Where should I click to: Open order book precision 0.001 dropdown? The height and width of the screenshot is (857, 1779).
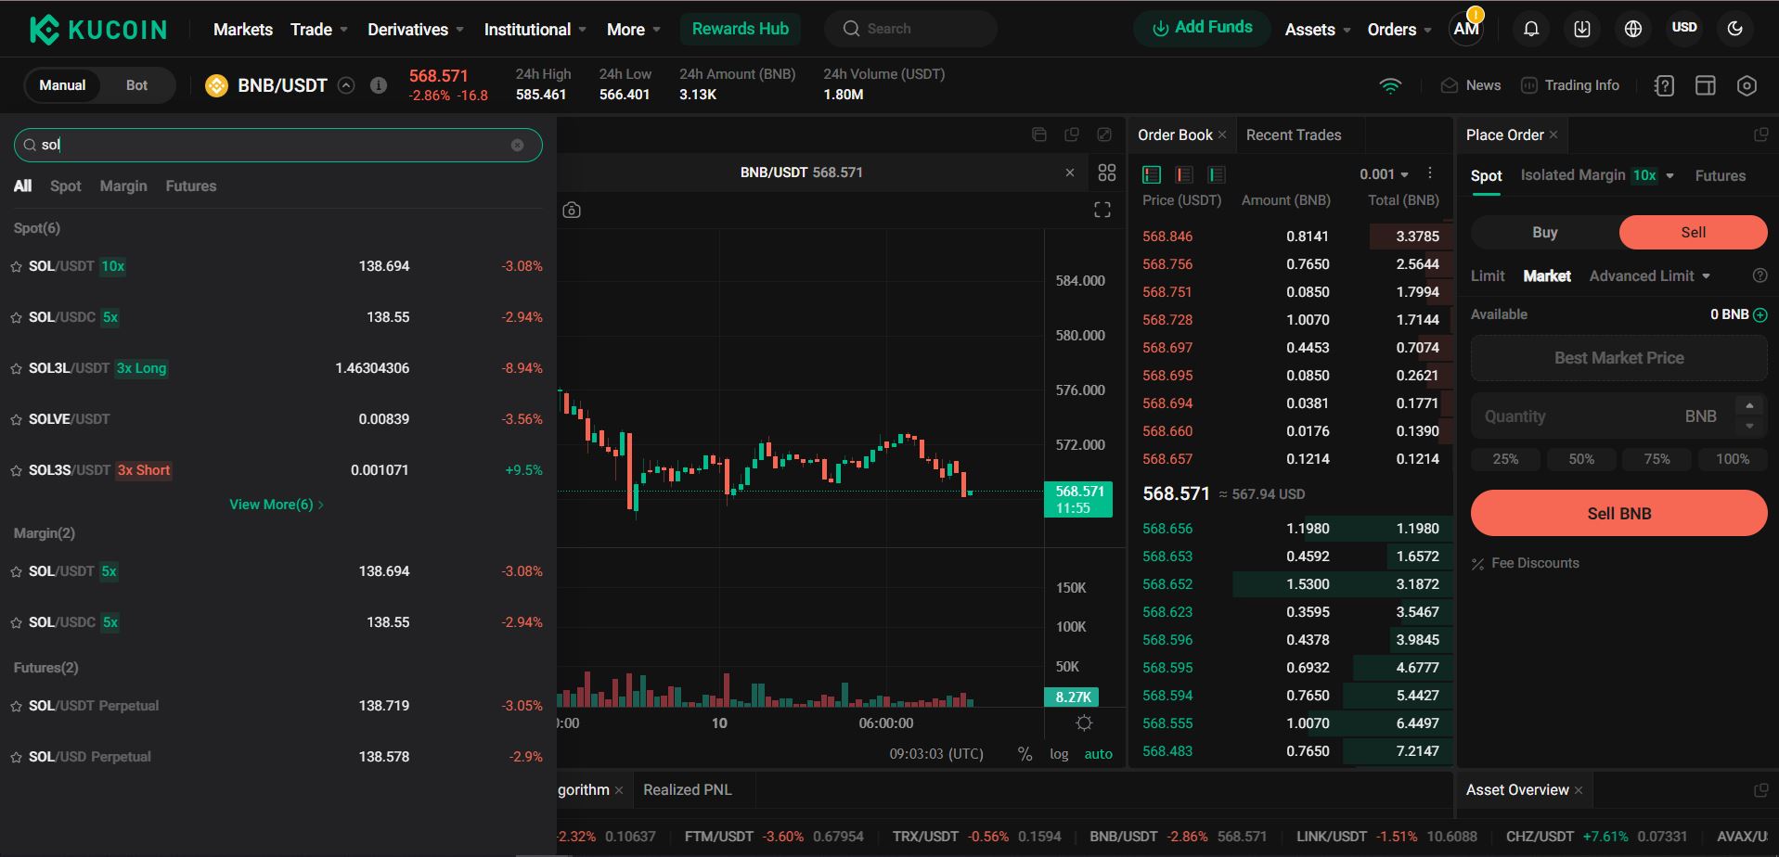coord(1384,174)
